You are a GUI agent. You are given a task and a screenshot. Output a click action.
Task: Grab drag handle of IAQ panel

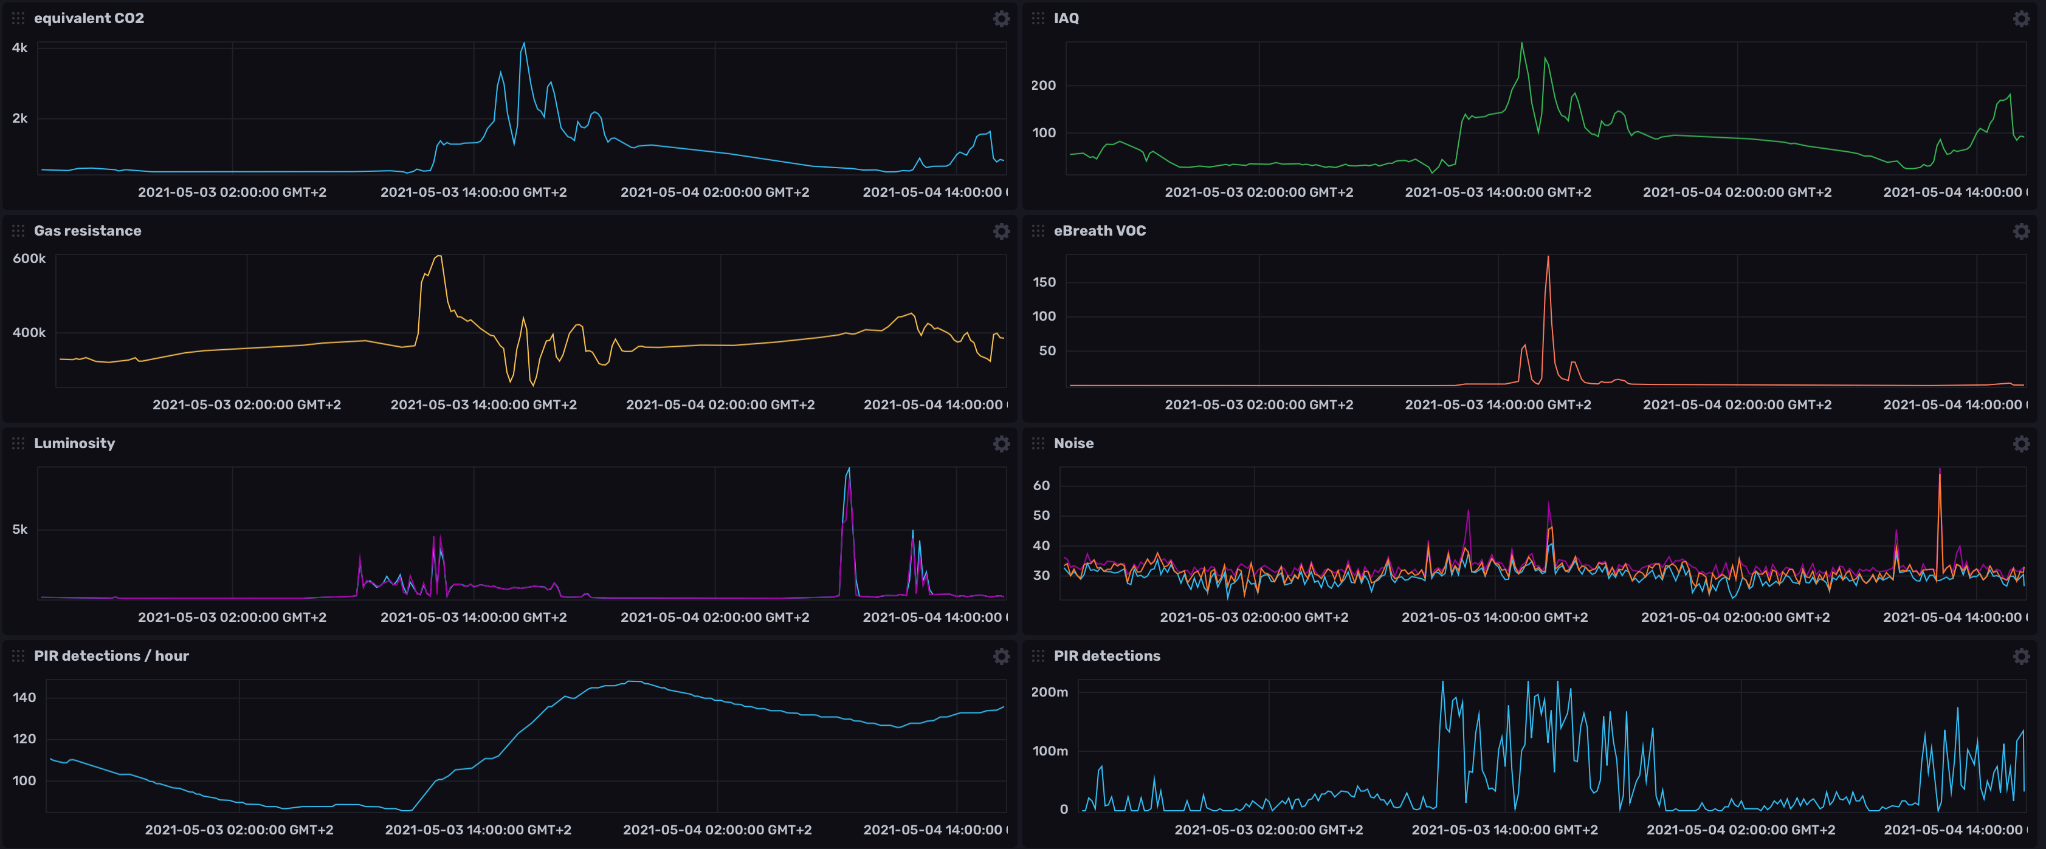tap(1038, 18)
